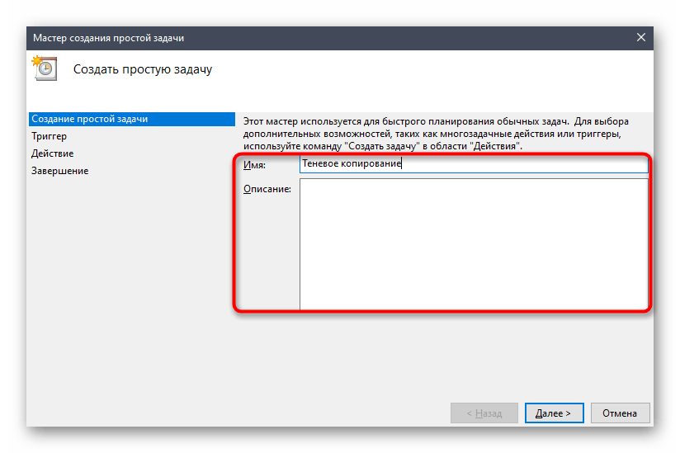Click the task wizard clock icon

pyautogui.click(x=45, y=68)
